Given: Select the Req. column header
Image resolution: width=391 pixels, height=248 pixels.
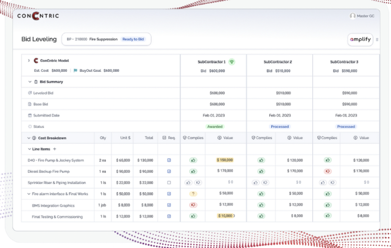Looking at the screenshot, I should [x=168, y=138].
